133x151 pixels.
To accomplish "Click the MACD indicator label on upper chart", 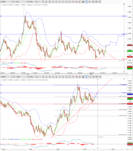I will click(x=6, y=63).
